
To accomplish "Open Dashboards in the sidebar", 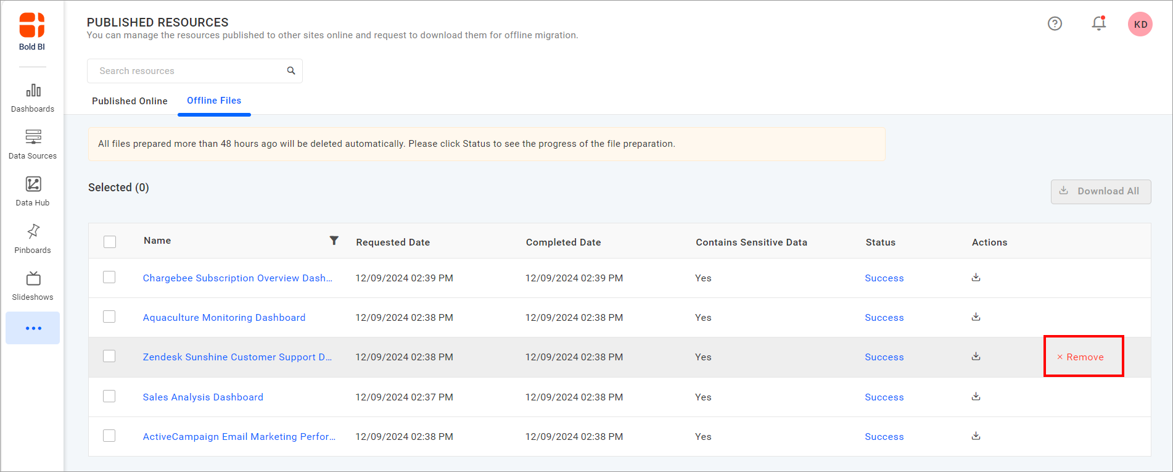I will pyautogui.click(x=33, y=98).
